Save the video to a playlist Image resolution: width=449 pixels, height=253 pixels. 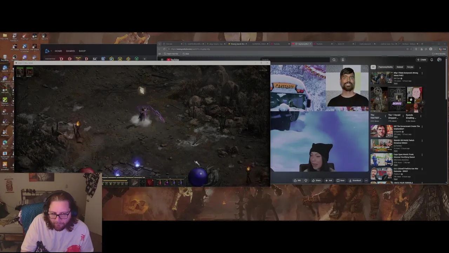click(x=340, y=181)
